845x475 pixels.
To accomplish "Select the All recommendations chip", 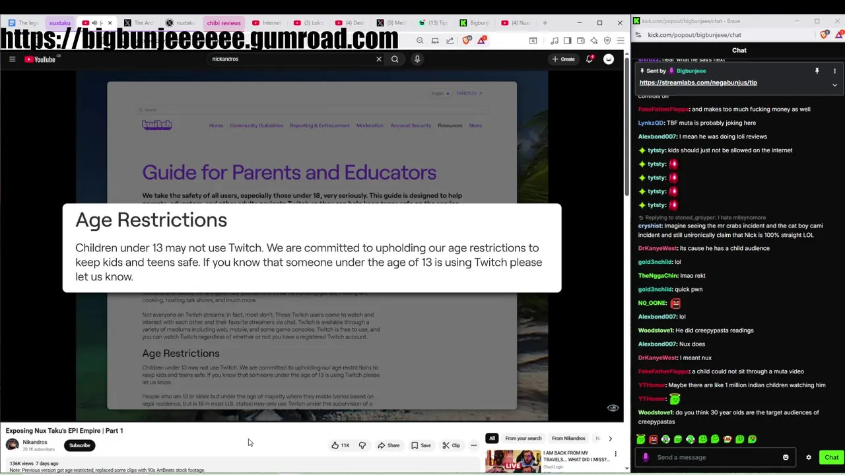I will (x=492, y=438).
